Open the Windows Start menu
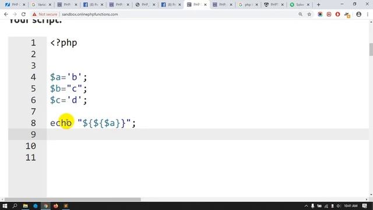Image resolution: width=373 pixels, height=210 pixels. pyautogui.click(x=5, y=206)
